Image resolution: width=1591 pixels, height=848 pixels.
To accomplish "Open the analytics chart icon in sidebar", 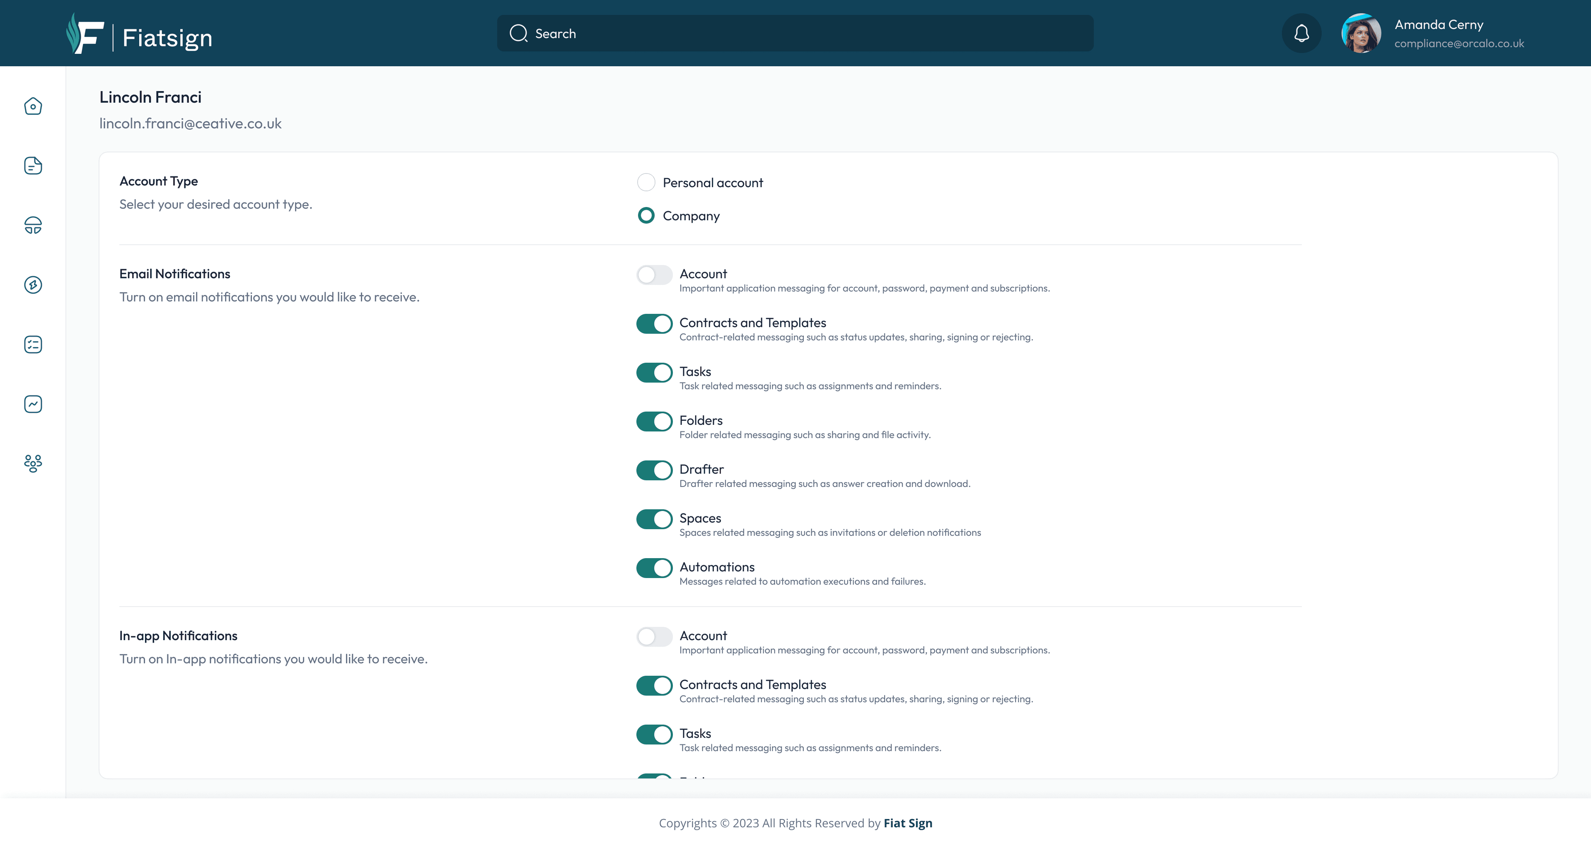I will click(x=33, y=404).
